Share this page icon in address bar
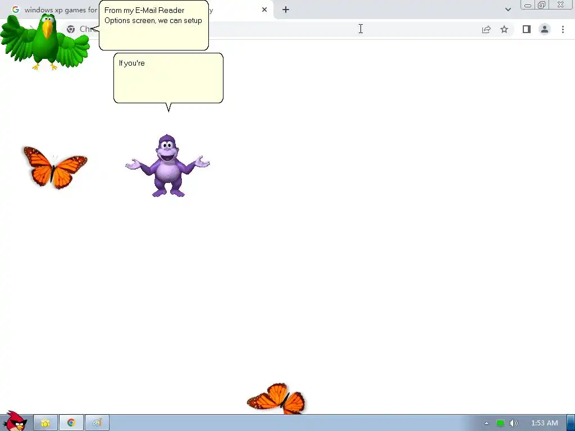Screen dimensions: 575x431 point(486,29)
